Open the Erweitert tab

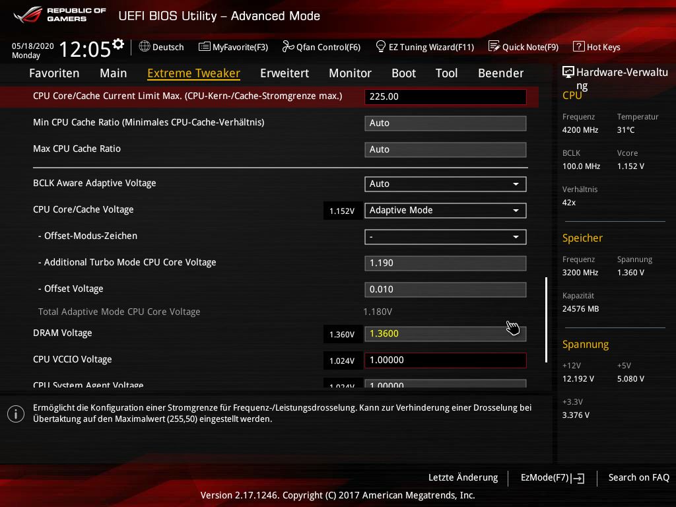pyautogui.click(x=285, y=73)
